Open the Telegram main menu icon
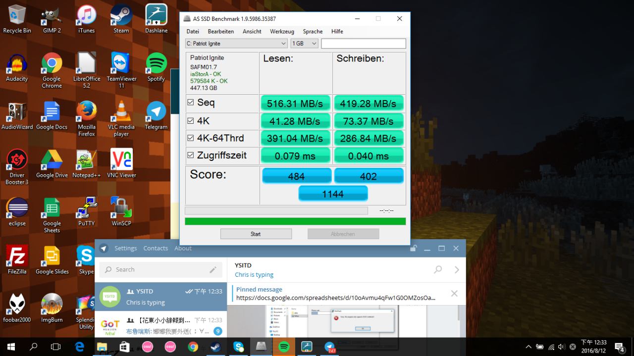This screenshot has width=634, height=356. 104,249
